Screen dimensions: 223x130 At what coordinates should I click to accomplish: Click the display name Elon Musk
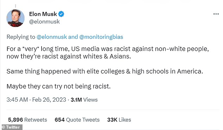[43, 14]
